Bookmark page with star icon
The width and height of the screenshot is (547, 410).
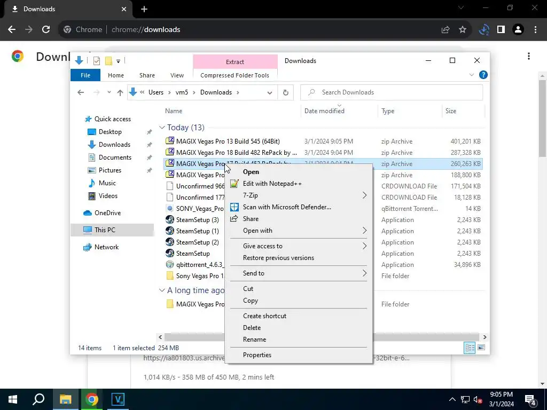[463, 30]
